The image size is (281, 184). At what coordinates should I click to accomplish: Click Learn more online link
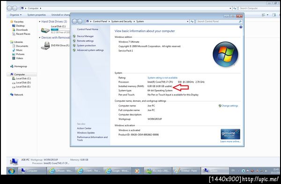230,142
